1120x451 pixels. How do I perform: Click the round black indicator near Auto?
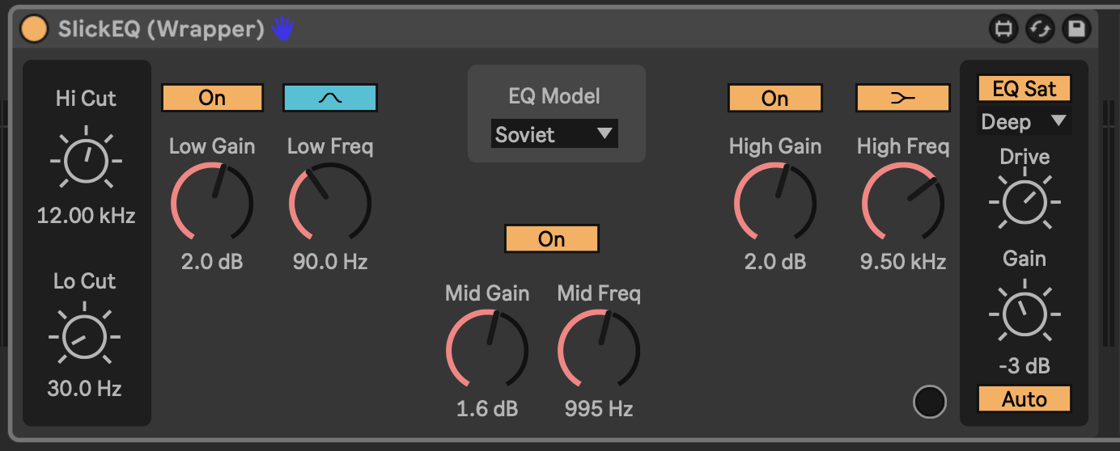929,402
